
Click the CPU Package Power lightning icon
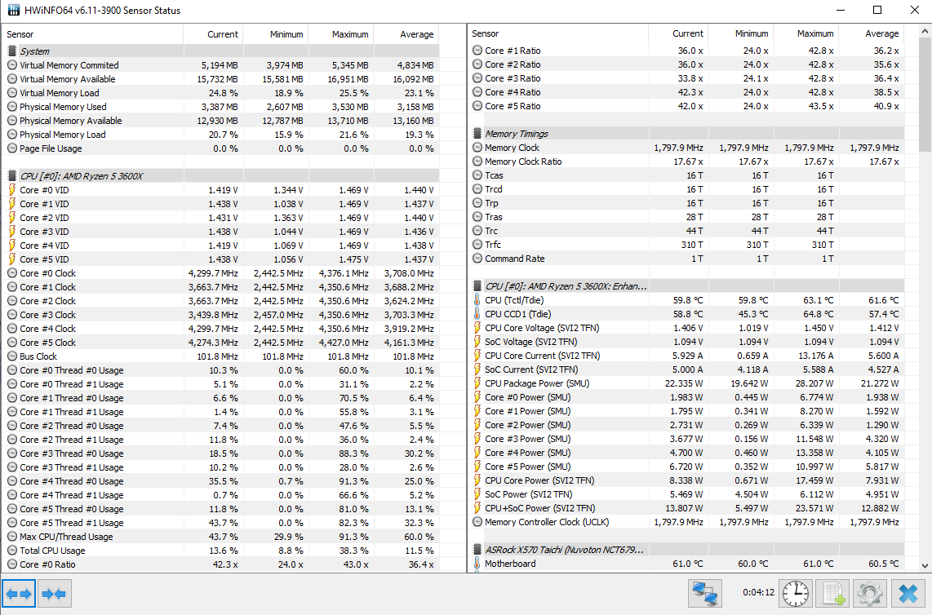tap(477, 383)
